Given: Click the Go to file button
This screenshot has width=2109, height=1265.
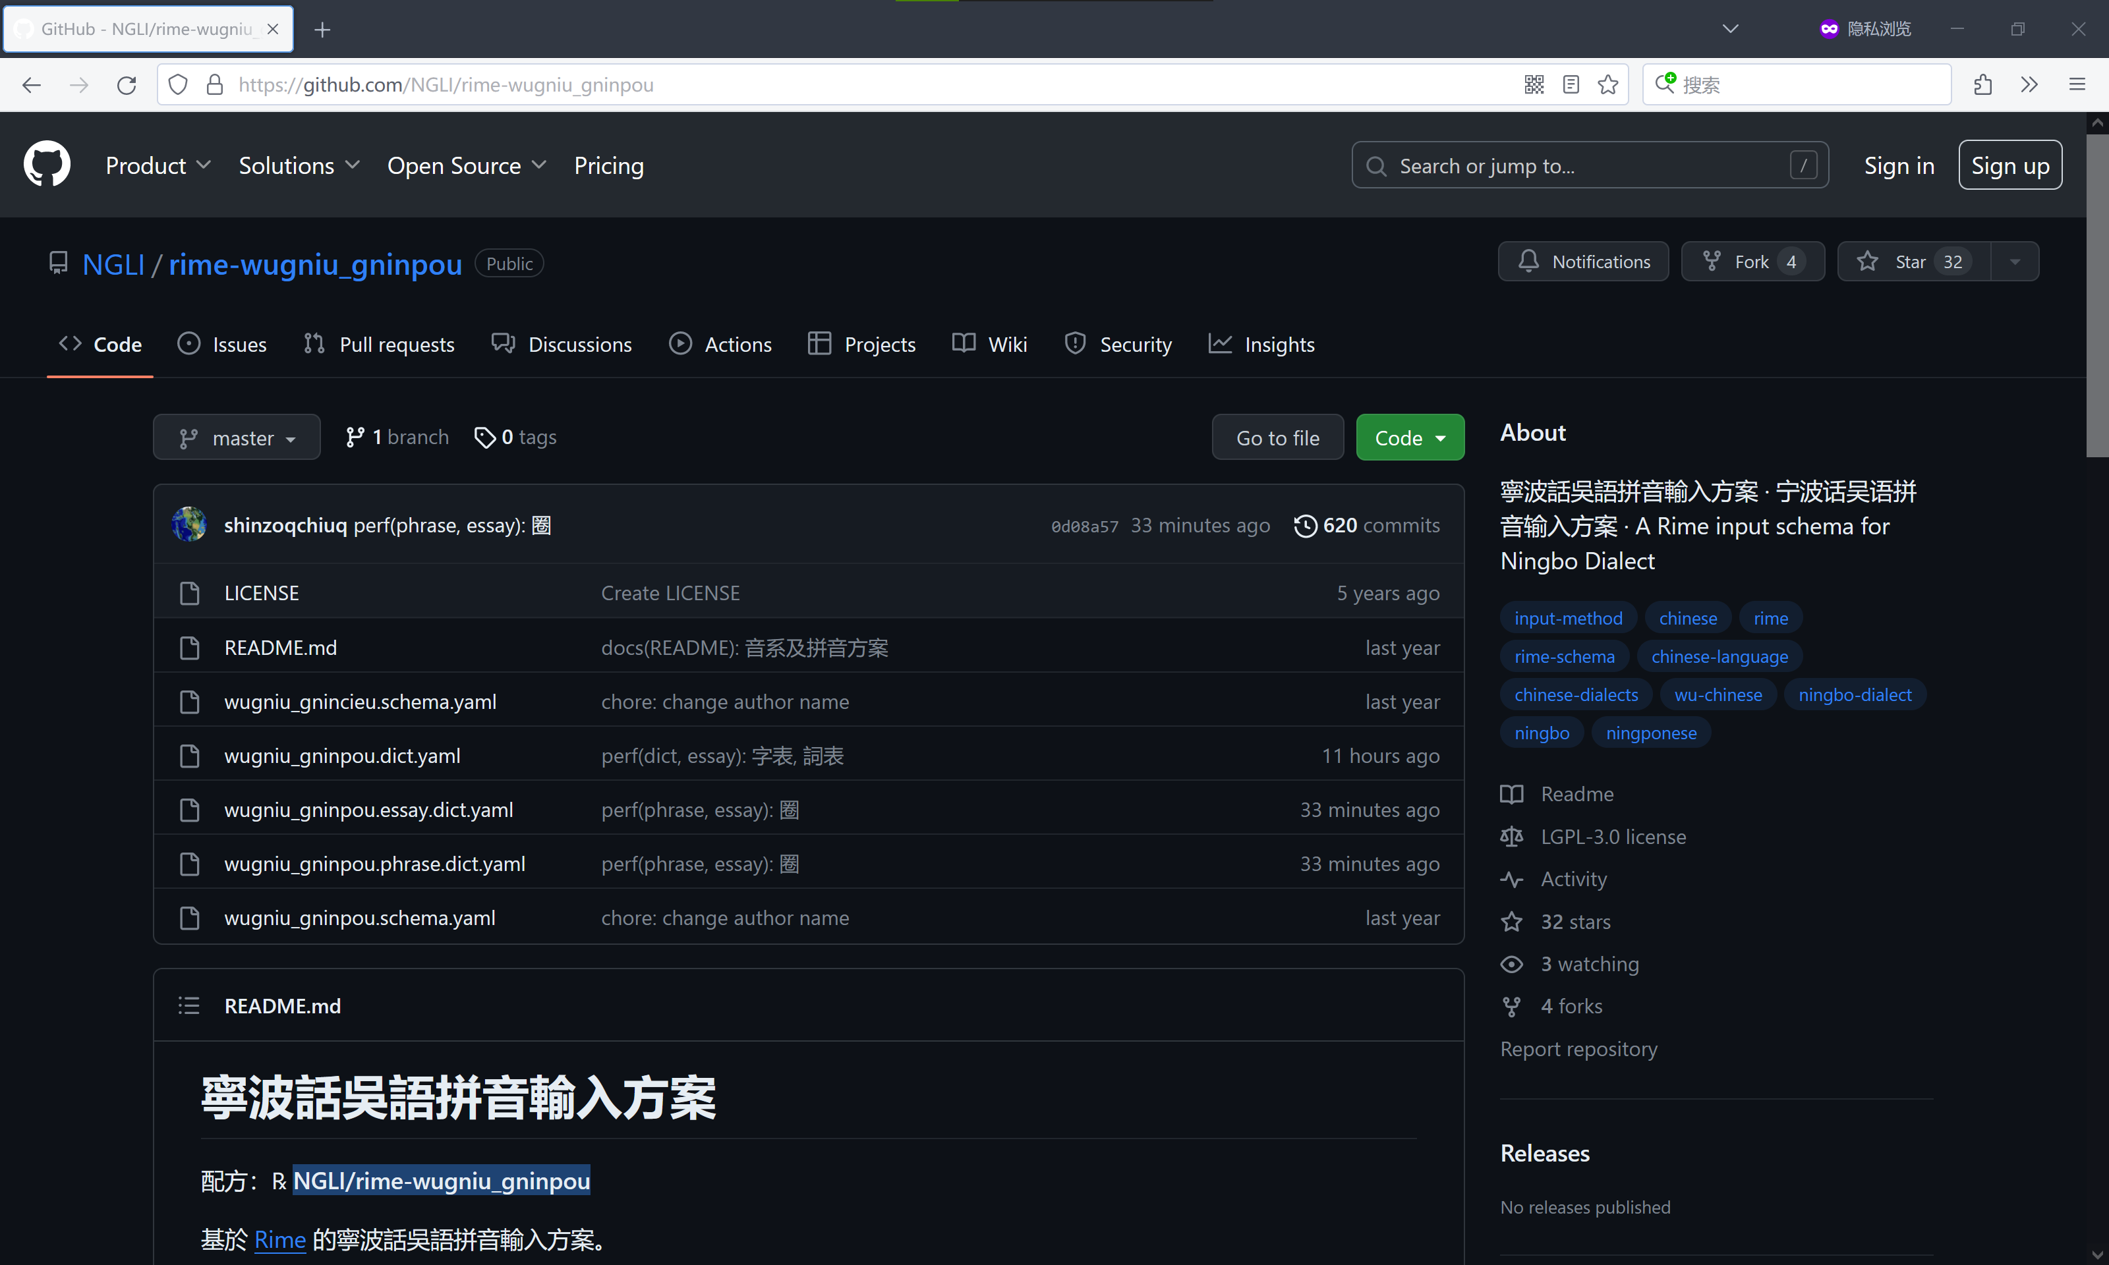Looking at the screenshot, I should tap(1277, 437).
